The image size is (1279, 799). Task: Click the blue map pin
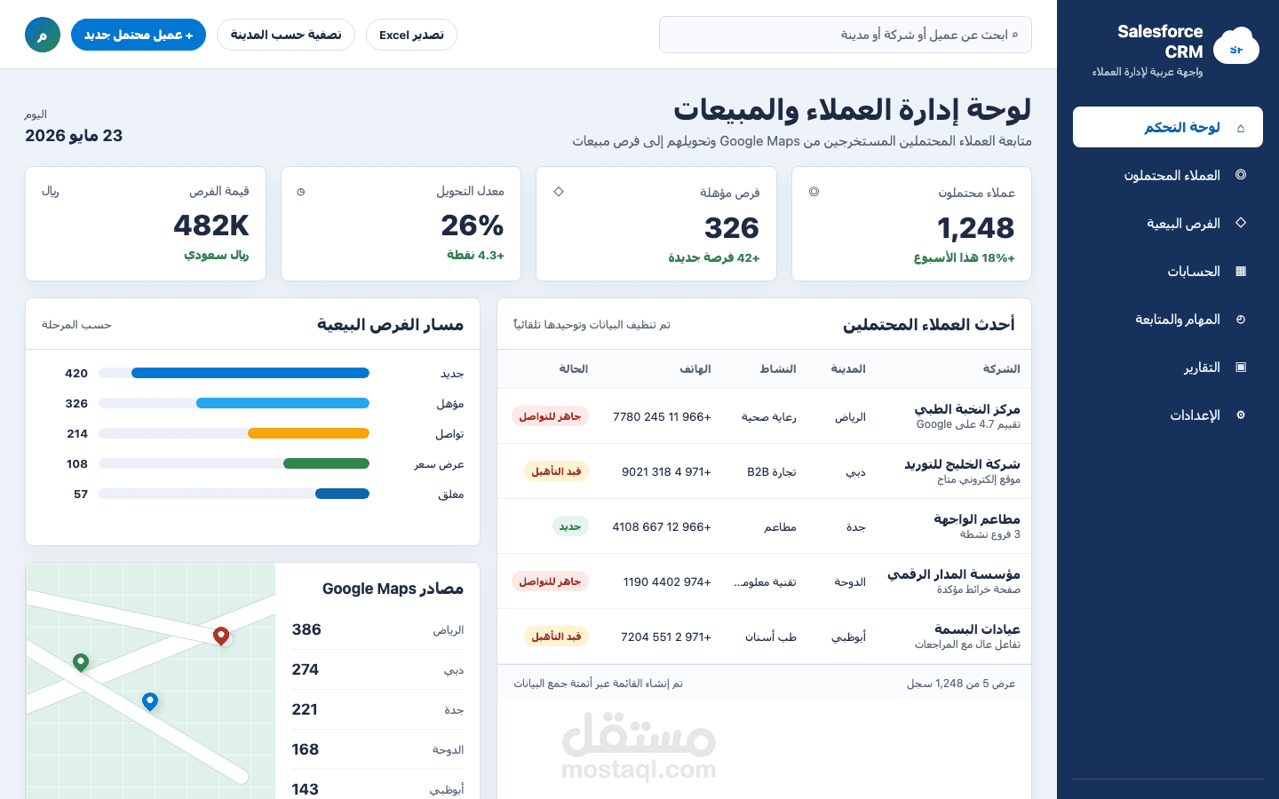(150, 701)
